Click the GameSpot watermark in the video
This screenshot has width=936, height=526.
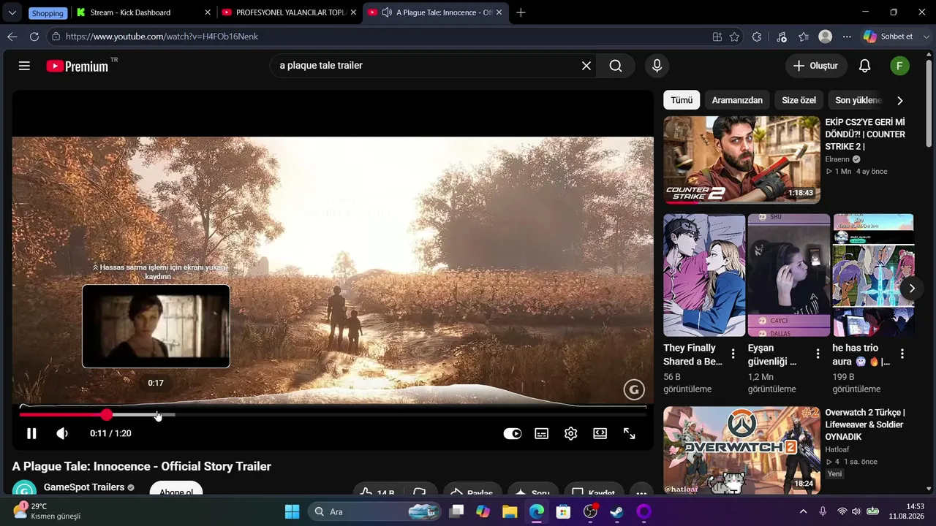tap(634, 389)
